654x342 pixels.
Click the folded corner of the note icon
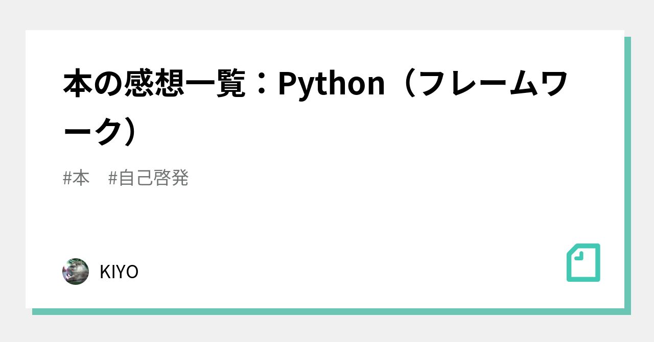pyautogui.click(x=578, y=255)
